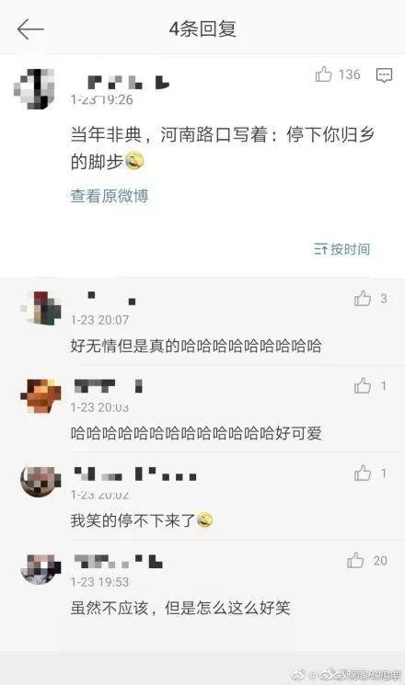Like the reply with 3 likes
Screen dimensions: 405x685
pos(363,299)
